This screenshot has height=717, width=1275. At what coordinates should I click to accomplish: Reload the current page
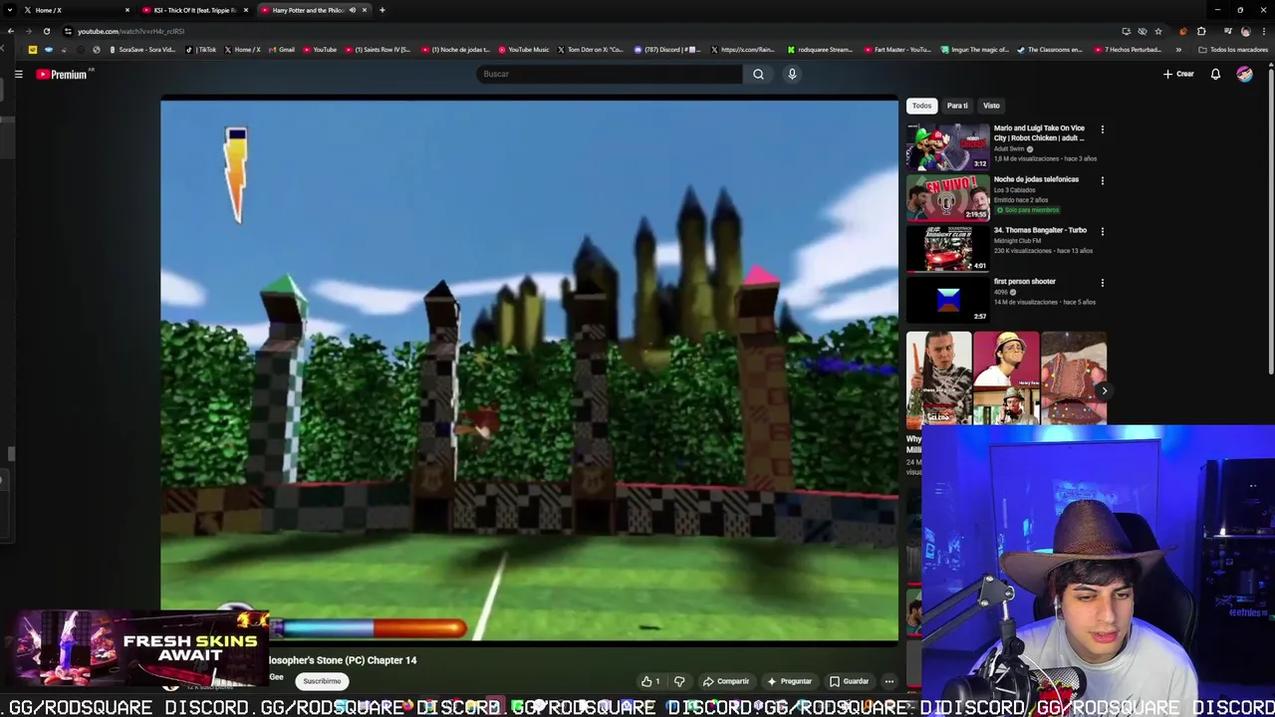[x=47, y=31]
